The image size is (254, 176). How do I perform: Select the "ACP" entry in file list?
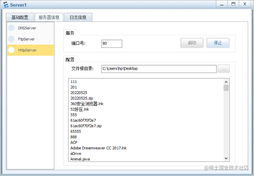[x=74, y=143]
